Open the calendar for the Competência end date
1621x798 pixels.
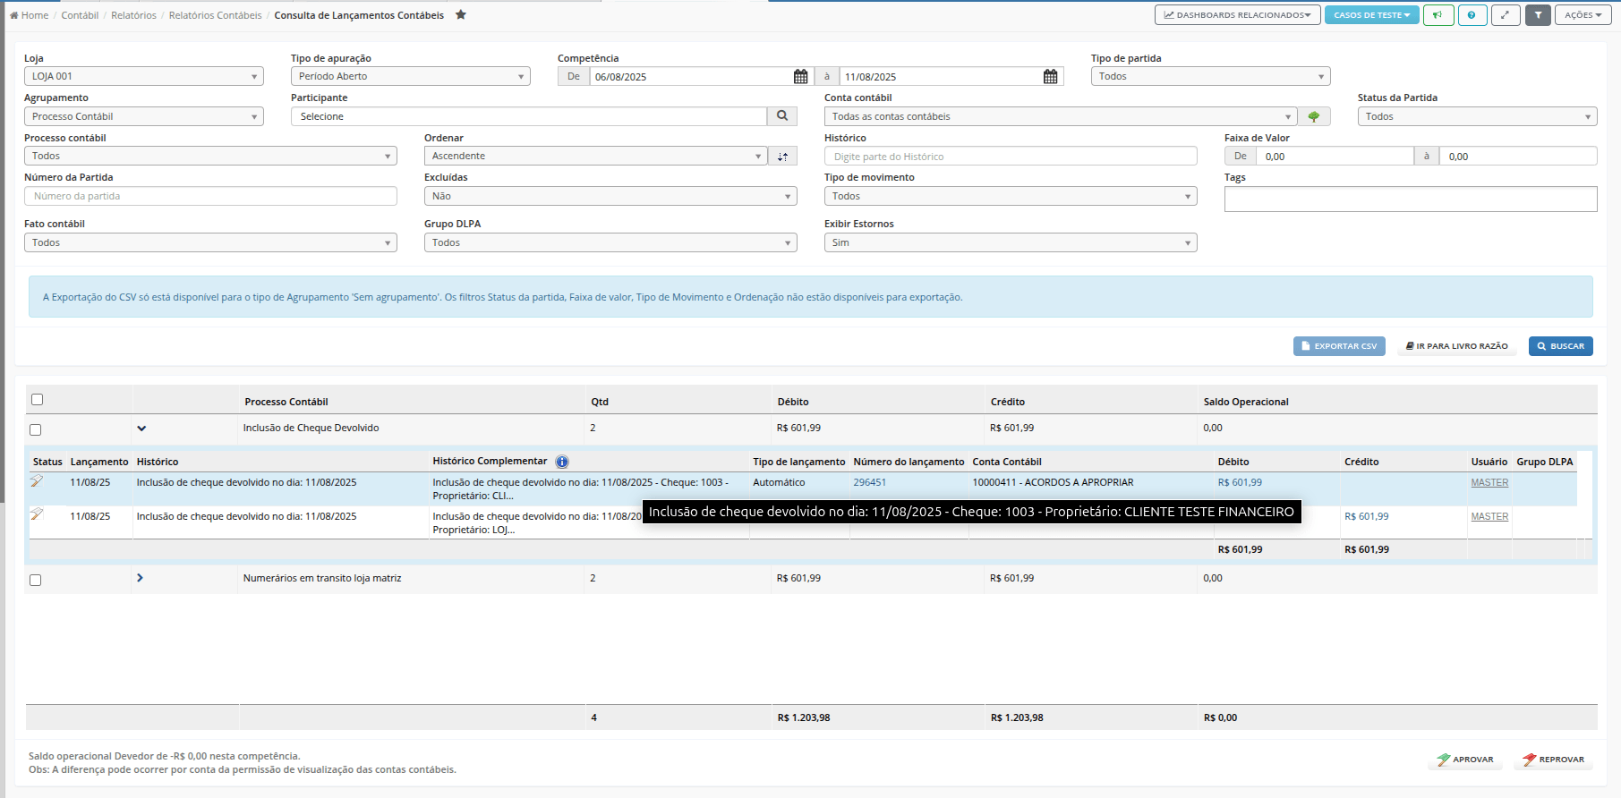pyautogui.click(x=1050, y=77)
